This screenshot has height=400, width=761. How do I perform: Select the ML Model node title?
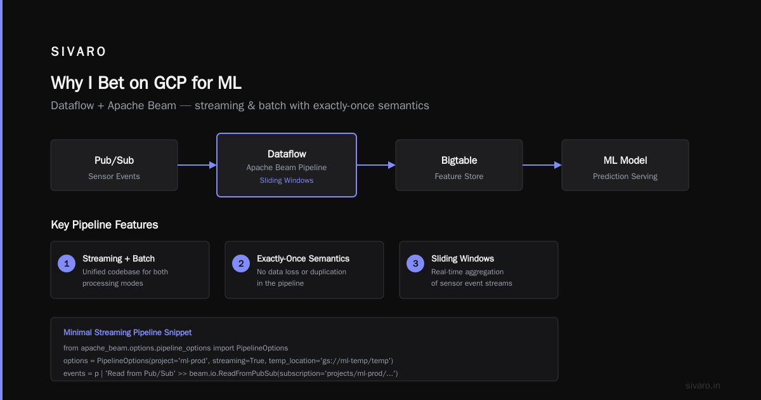point(625,161)
